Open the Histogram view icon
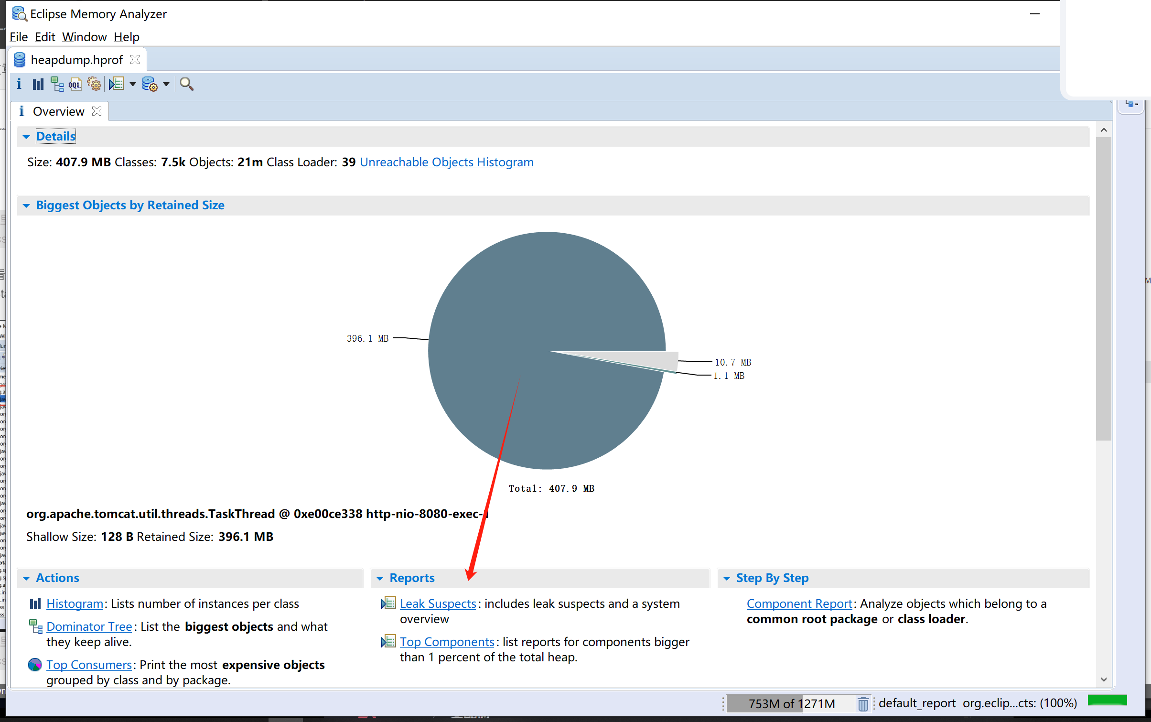 (x=38, y=83)
